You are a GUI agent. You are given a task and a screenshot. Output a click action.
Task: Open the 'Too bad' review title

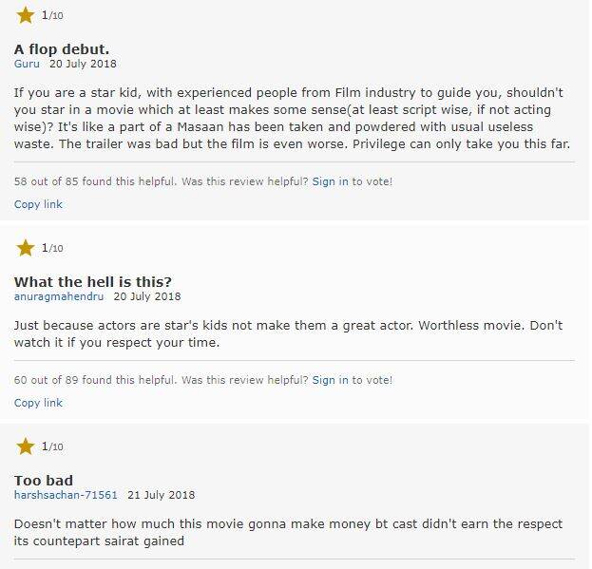coord(44,481)
